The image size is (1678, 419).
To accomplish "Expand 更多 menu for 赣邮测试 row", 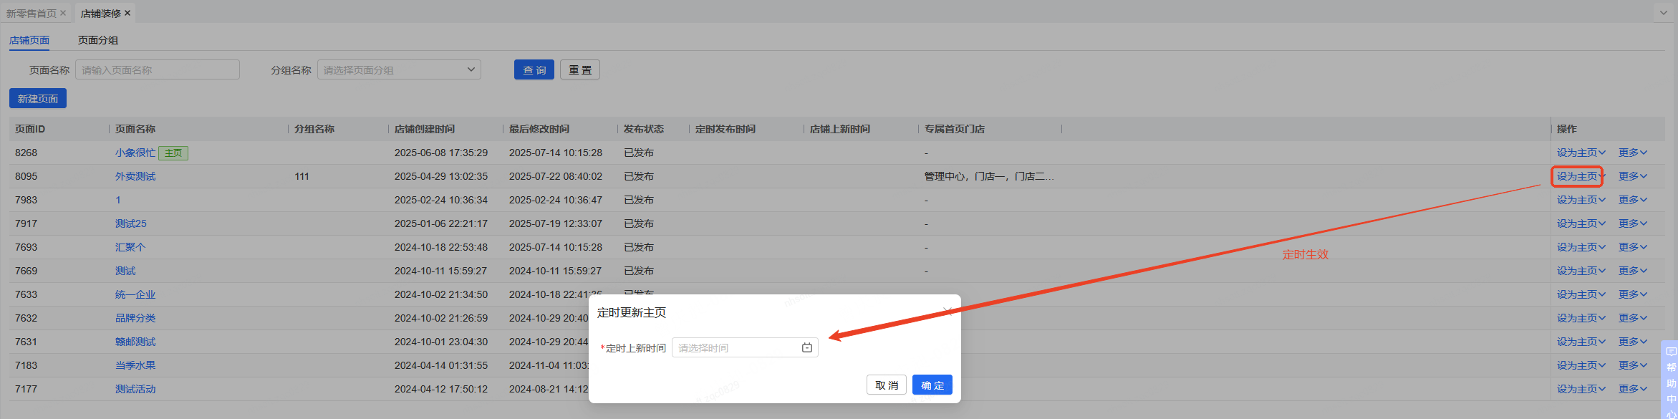I will (1633, 342).
